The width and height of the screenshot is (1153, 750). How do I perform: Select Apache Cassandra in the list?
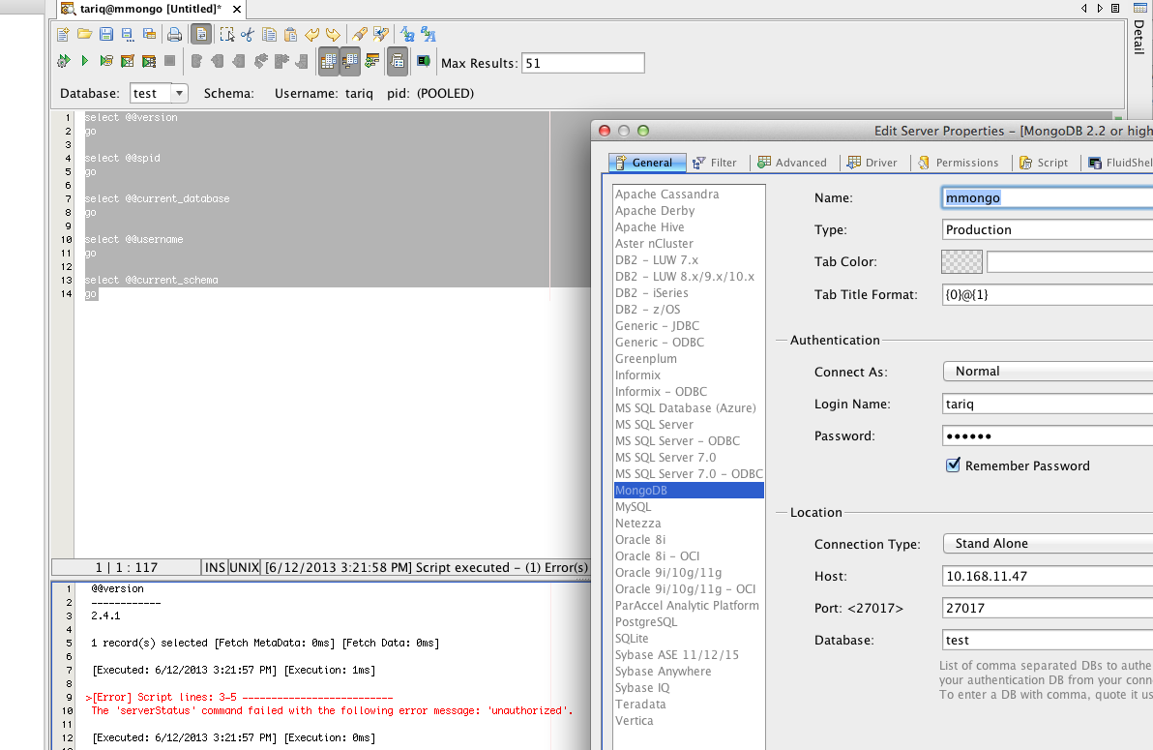click(x=689, y=195)
